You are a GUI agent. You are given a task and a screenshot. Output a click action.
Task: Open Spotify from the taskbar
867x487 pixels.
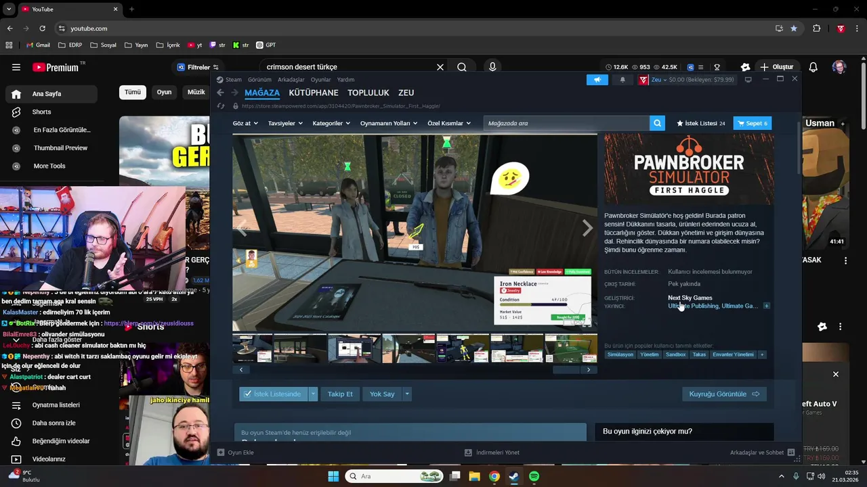[534, 476]
